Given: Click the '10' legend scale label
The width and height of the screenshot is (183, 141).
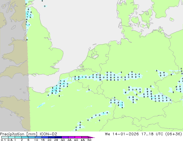Looking at the screenshot, I should [x=36, y=140].
